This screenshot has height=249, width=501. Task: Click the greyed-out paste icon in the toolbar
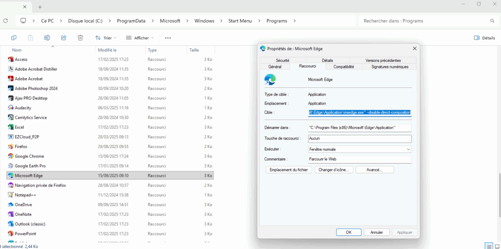point(30,38)
